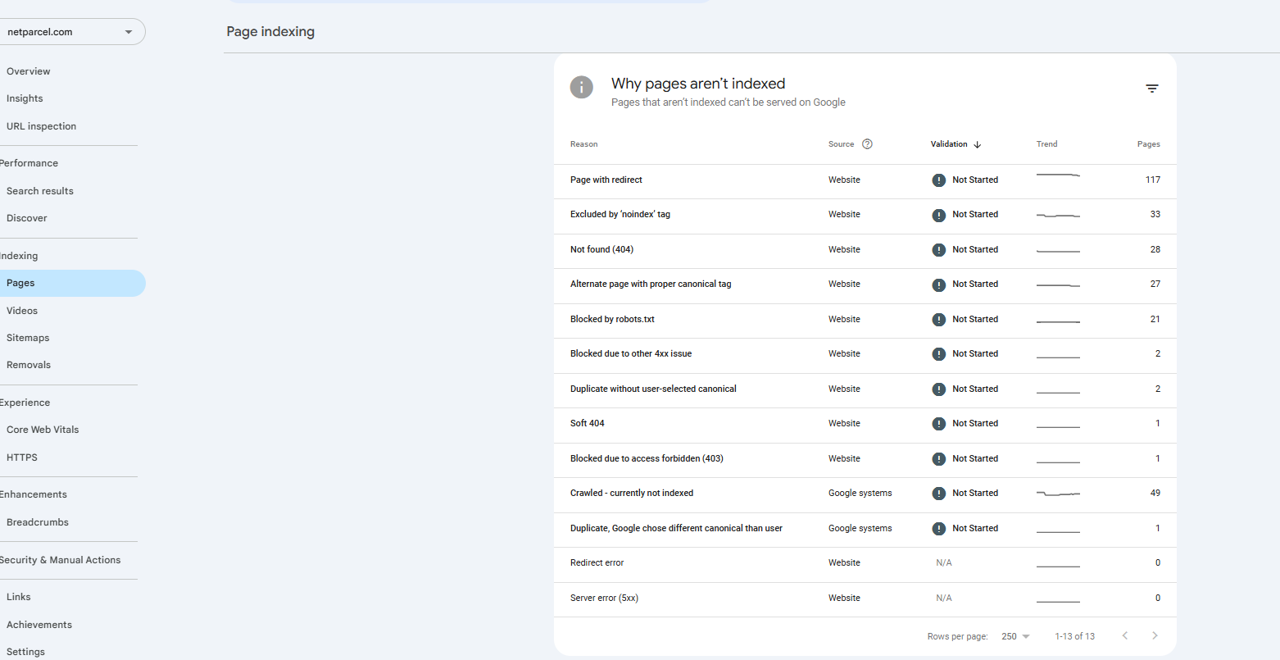Click the info icon beside the heading

tap(582, 88)
